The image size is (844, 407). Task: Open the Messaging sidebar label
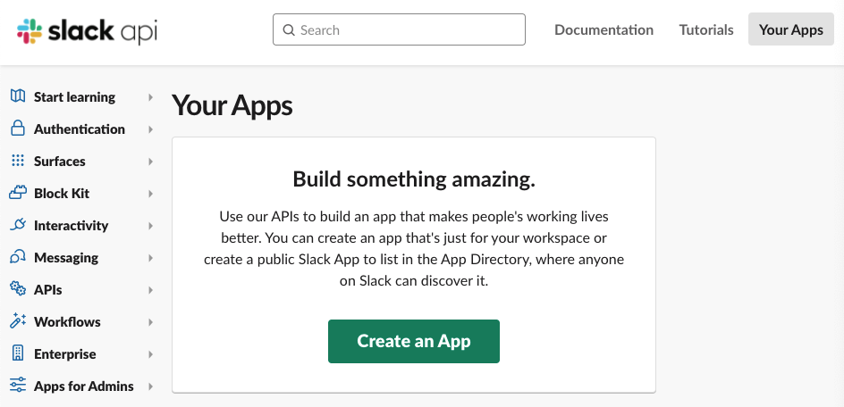[66, 258]
